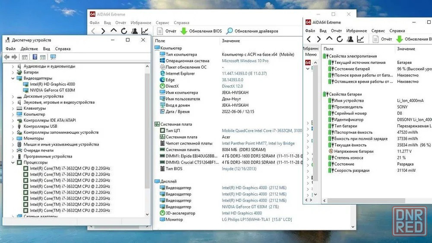Click Forward arrow in middle AIDA64 window

click(x=103, y=31)
